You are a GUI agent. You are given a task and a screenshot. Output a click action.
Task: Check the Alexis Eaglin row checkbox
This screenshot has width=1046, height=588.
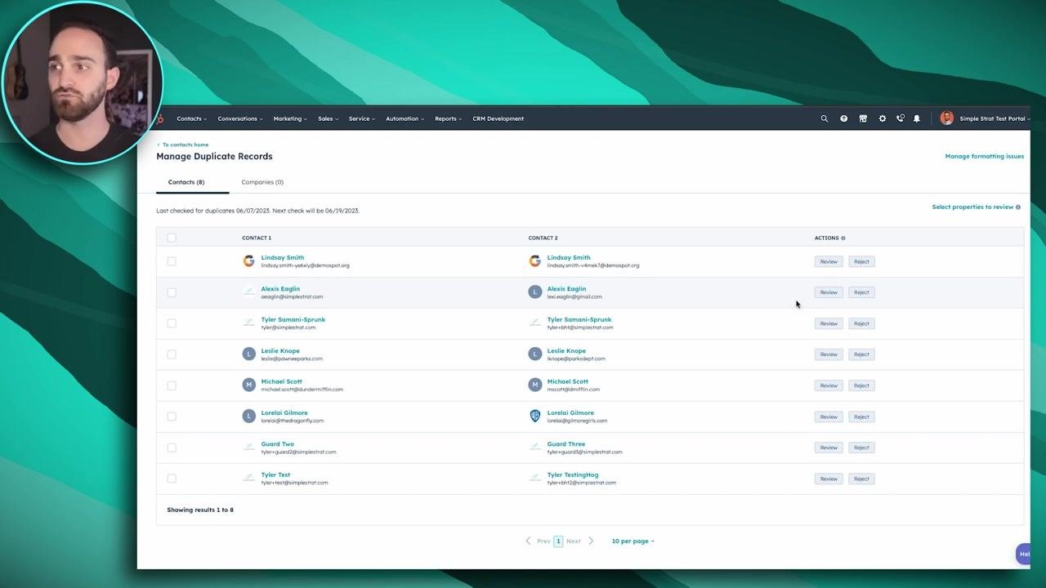coord(172,292)
